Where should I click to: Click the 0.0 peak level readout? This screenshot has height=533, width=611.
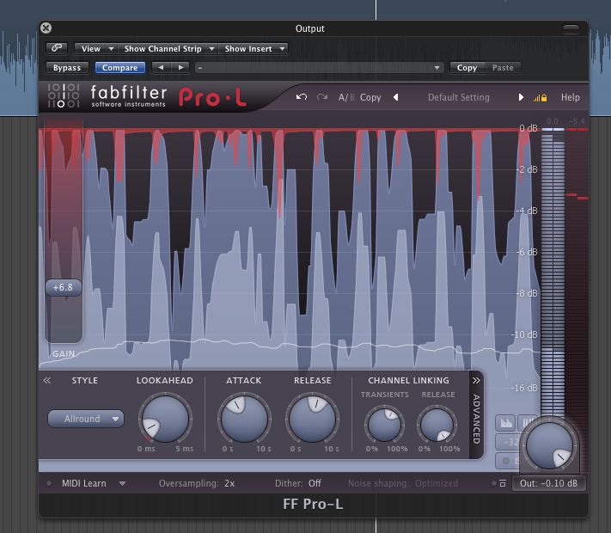point(553,121)
